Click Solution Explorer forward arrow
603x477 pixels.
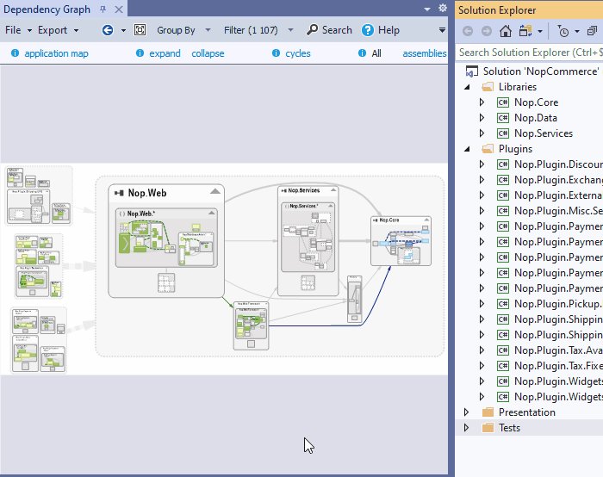coord(487,31)
